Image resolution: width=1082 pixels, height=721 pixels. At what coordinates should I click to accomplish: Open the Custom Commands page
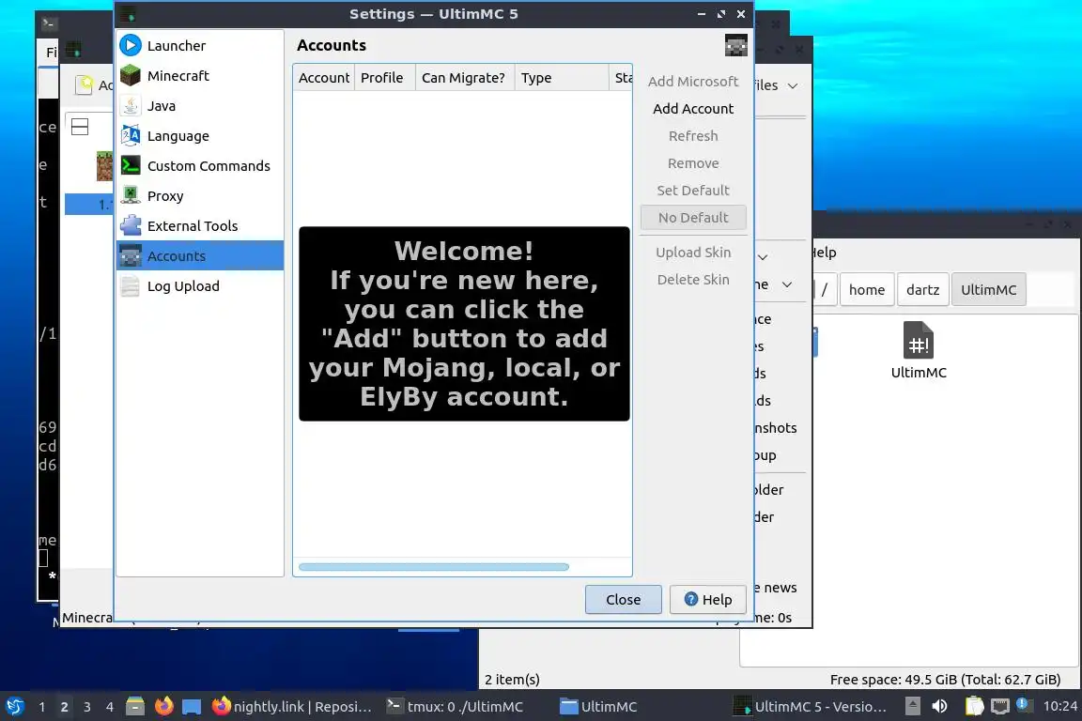(x=199, y=165)
